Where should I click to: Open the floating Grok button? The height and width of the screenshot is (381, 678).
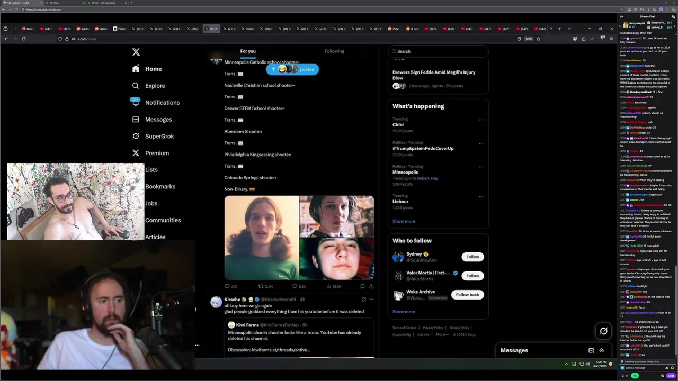pos(603,331)
